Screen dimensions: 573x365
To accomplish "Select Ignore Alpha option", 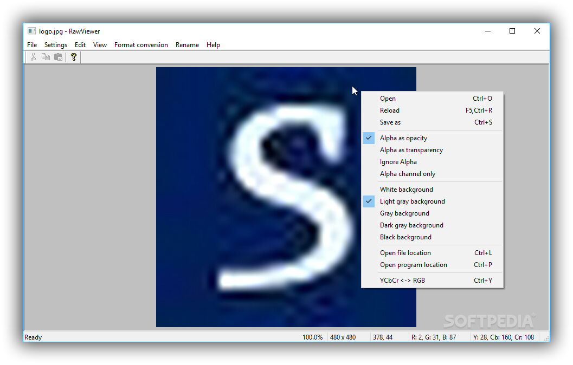I will [432, 162].
